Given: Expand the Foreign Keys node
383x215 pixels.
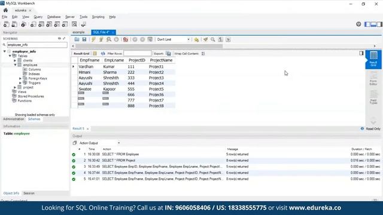Looking at the screenshot, I should tap(20, 78).
